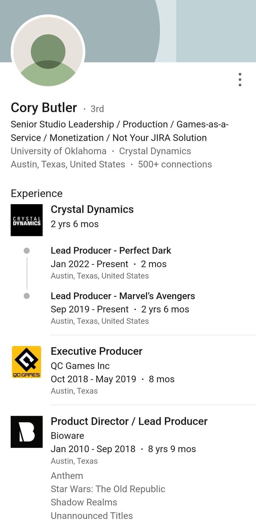The image size is (256, 522).
Task: Open the three-dot more options menu
Action: pos(240,80)
